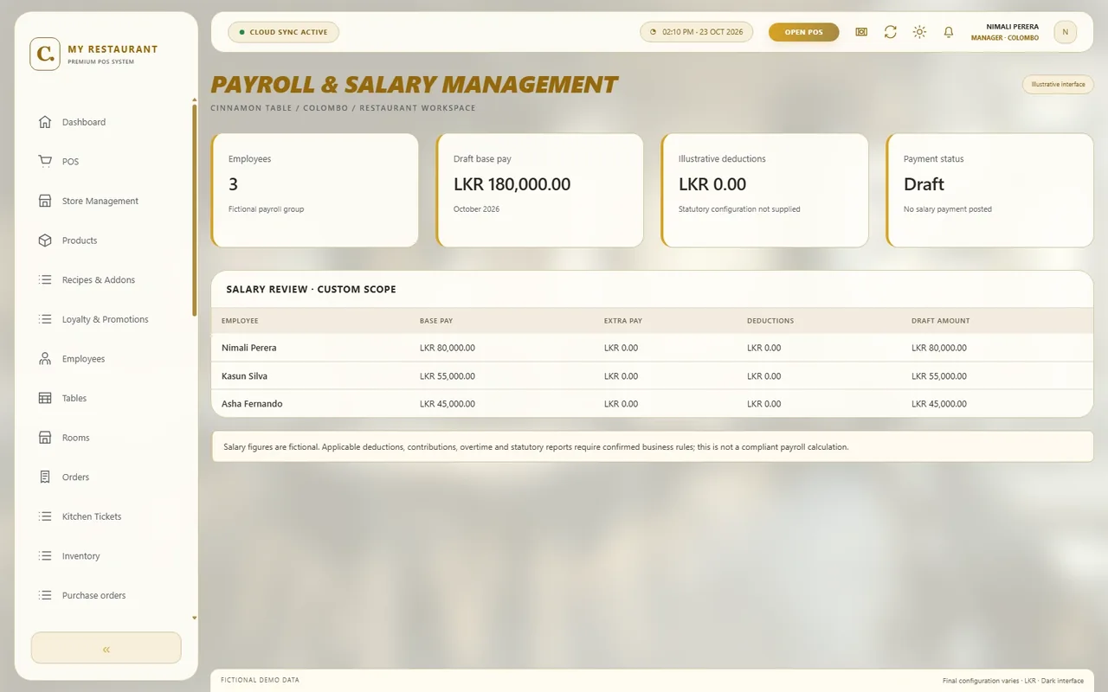Click the Inventory list icon
The image size is (1108, 692).
tap(45, 556)
